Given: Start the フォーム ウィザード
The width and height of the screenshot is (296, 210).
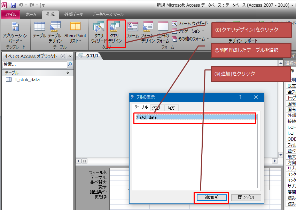Looking at the screenshot, I should point(190,24).
